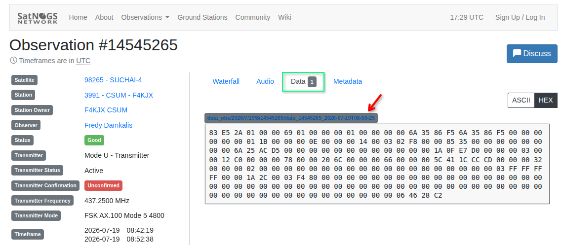The width and height of the screenshot is (561, 245).
Task: Open satellite 98265 - SUCHAI-4 link
Action: (x=113, y=80)
